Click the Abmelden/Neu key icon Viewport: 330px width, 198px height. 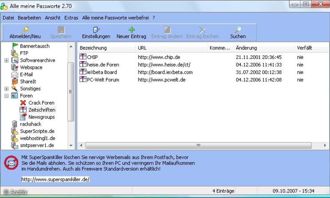pyautogui.click(x=25, y=30)
